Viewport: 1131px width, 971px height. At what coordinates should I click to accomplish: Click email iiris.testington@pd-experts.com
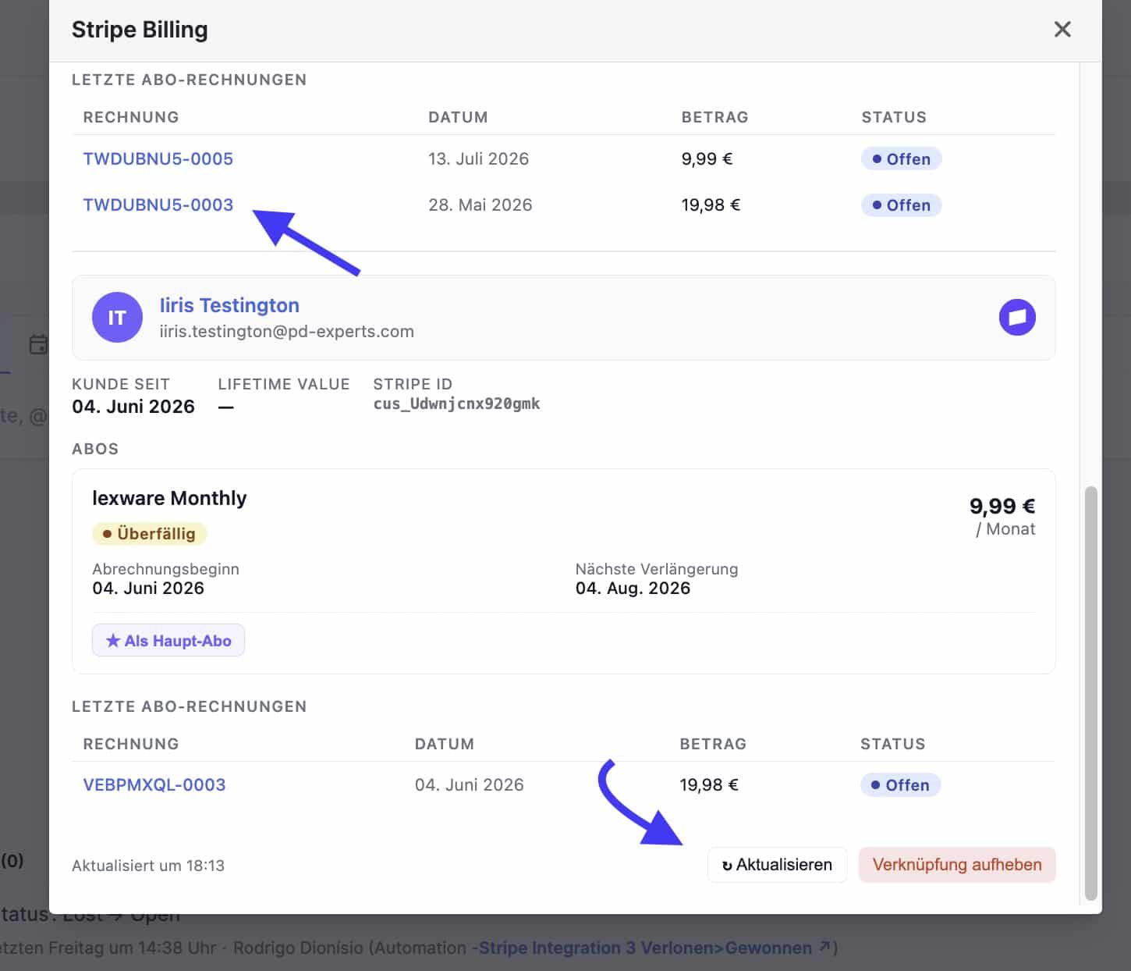tap(286, 332)
